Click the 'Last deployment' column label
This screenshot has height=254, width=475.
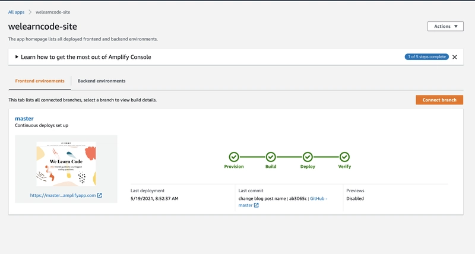(x=147, y=190)
